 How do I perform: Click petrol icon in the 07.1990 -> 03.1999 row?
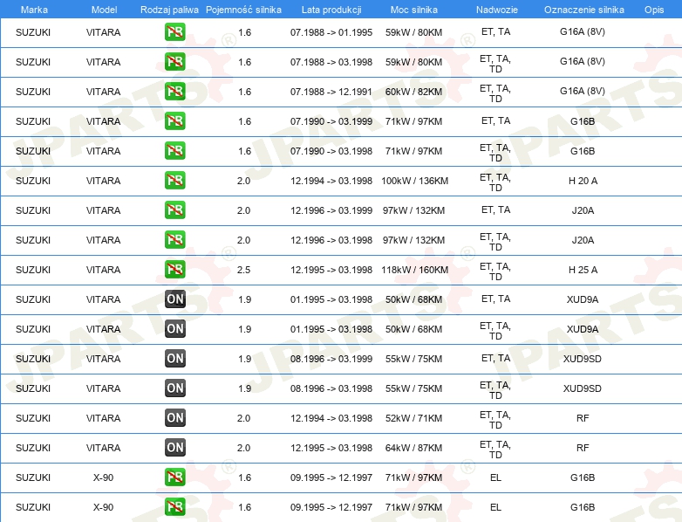[x=174, y=121]
